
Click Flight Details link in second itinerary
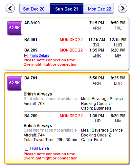pos(40,148)
